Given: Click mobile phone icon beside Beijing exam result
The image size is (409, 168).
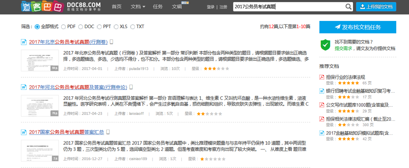Looking at the screenshot, I should pos(112,42).
